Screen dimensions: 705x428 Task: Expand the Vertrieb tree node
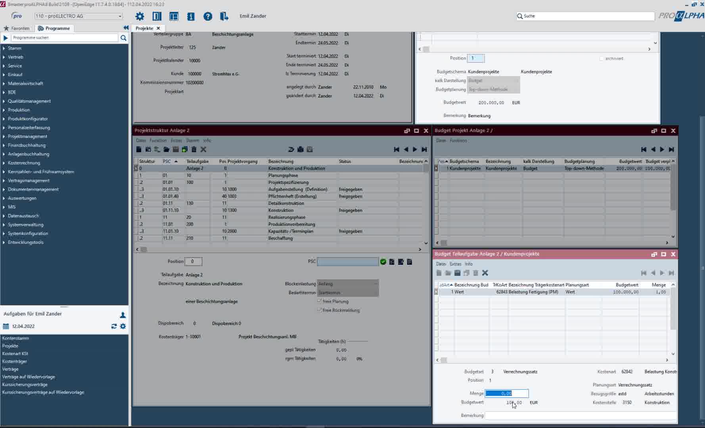pos(4,57)
